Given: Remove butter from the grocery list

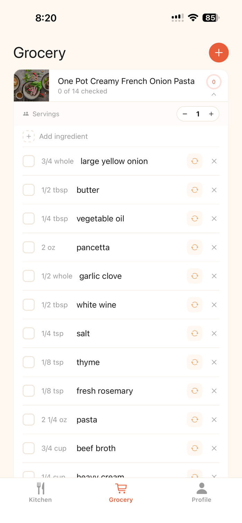Looking at the screenshot, I should point(214,190).
